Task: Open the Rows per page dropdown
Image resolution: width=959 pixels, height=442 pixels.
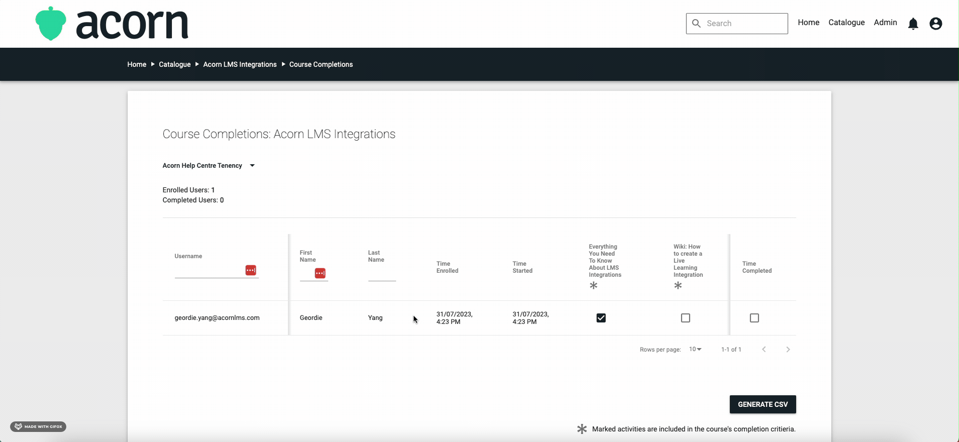Action: pos(695,350)
